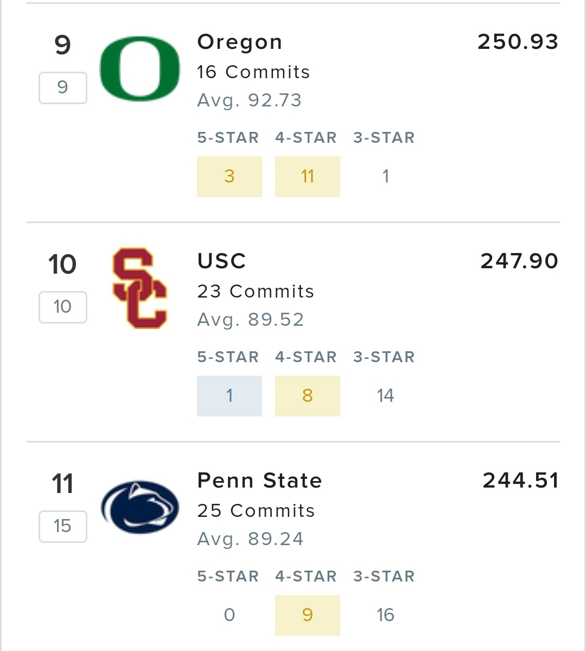Image resolution: width=586 pixels, height=651 pixels.
Task: Click Oregon's total score 250.93
Action: (x=518, y=42)
